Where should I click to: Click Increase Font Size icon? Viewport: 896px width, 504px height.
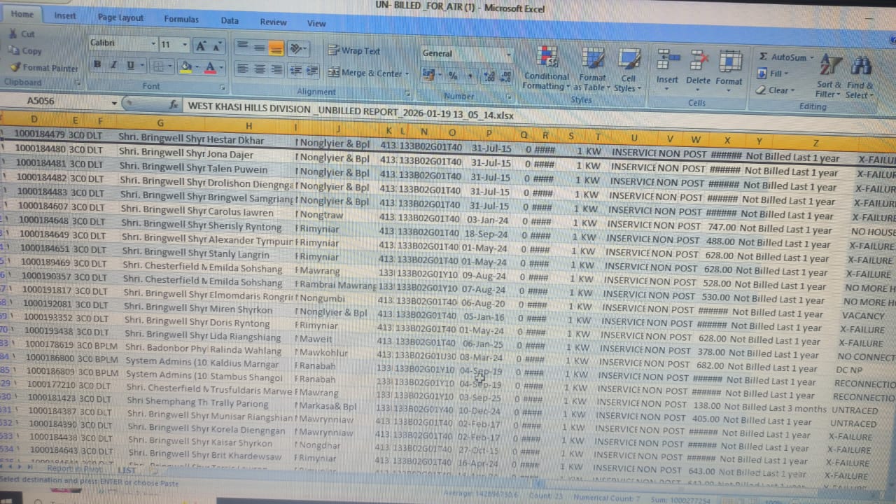pyautogui.click(x=201, y=46)
